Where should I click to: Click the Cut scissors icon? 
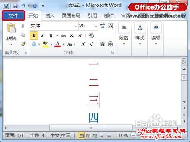click(23, 26)
